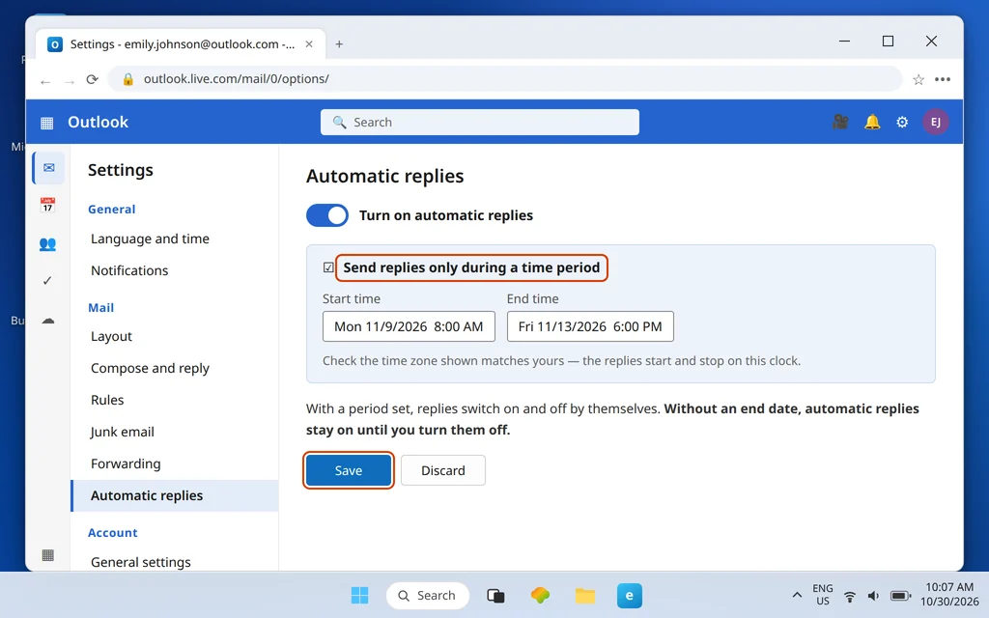Click the Outlook brand title in header
Screen dimensions: 989x618
click(x=98, y=123)
